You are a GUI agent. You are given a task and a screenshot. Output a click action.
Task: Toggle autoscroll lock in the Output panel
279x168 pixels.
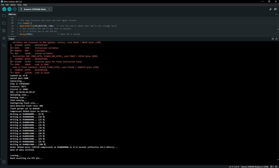tap(277, 38)
